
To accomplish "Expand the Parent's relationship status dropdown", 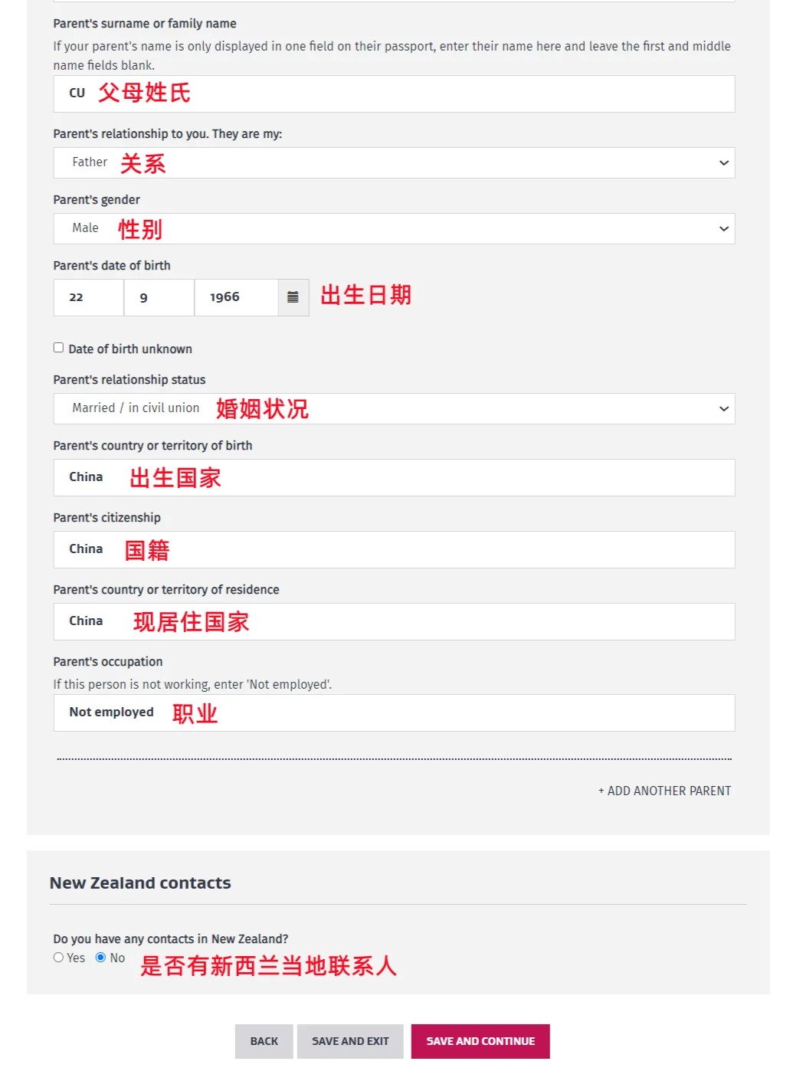I will [x=394, y=409].
